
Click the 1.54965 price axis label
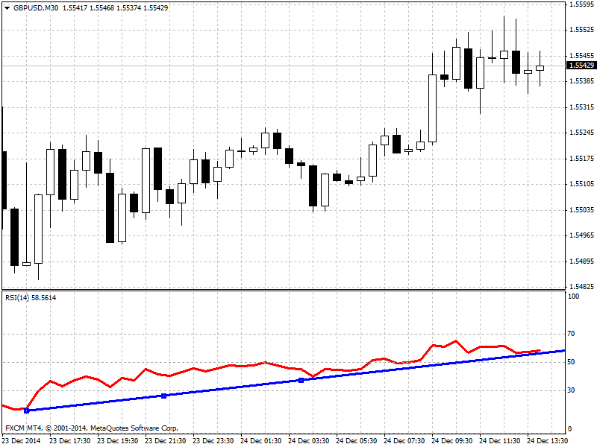coord(581,235)
